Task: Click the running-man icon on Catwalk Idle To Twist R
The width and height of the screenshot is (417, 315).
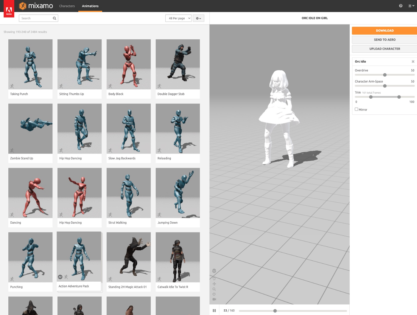Action: 159,279
